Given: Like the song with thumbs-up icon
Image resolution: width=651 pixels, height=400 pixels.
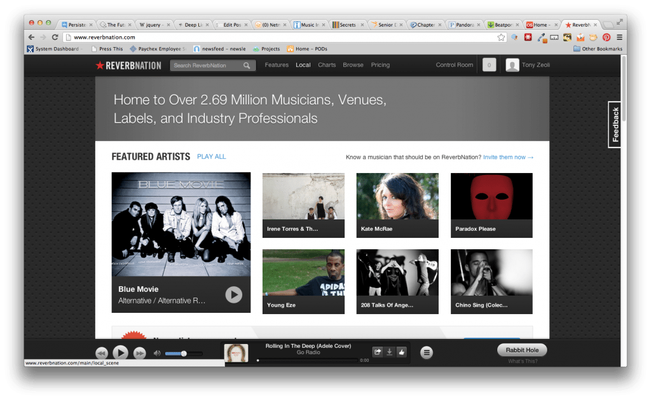Looking at the screenshot, I should pos(402,352).
